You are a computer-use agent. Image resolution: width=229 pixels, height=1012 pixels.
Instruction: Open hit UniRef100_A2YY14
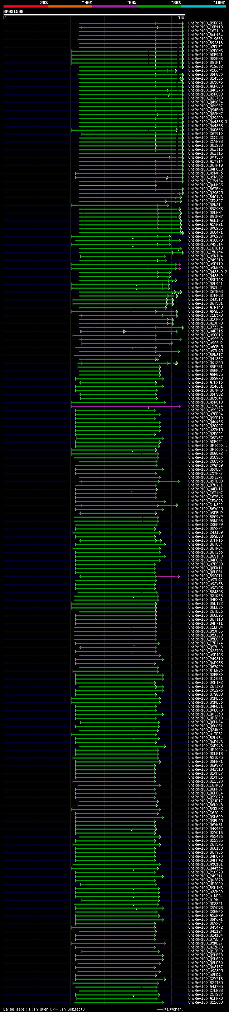pyautogui.click(x=205, y=162)
